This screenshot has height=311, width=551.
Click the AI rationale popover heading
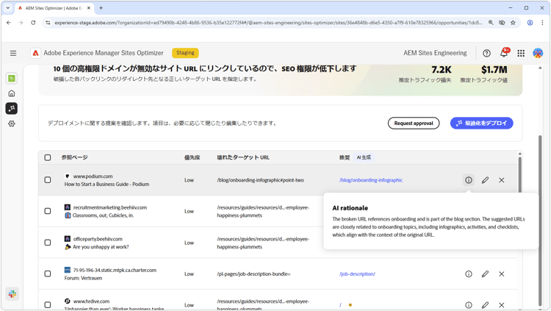350,208
